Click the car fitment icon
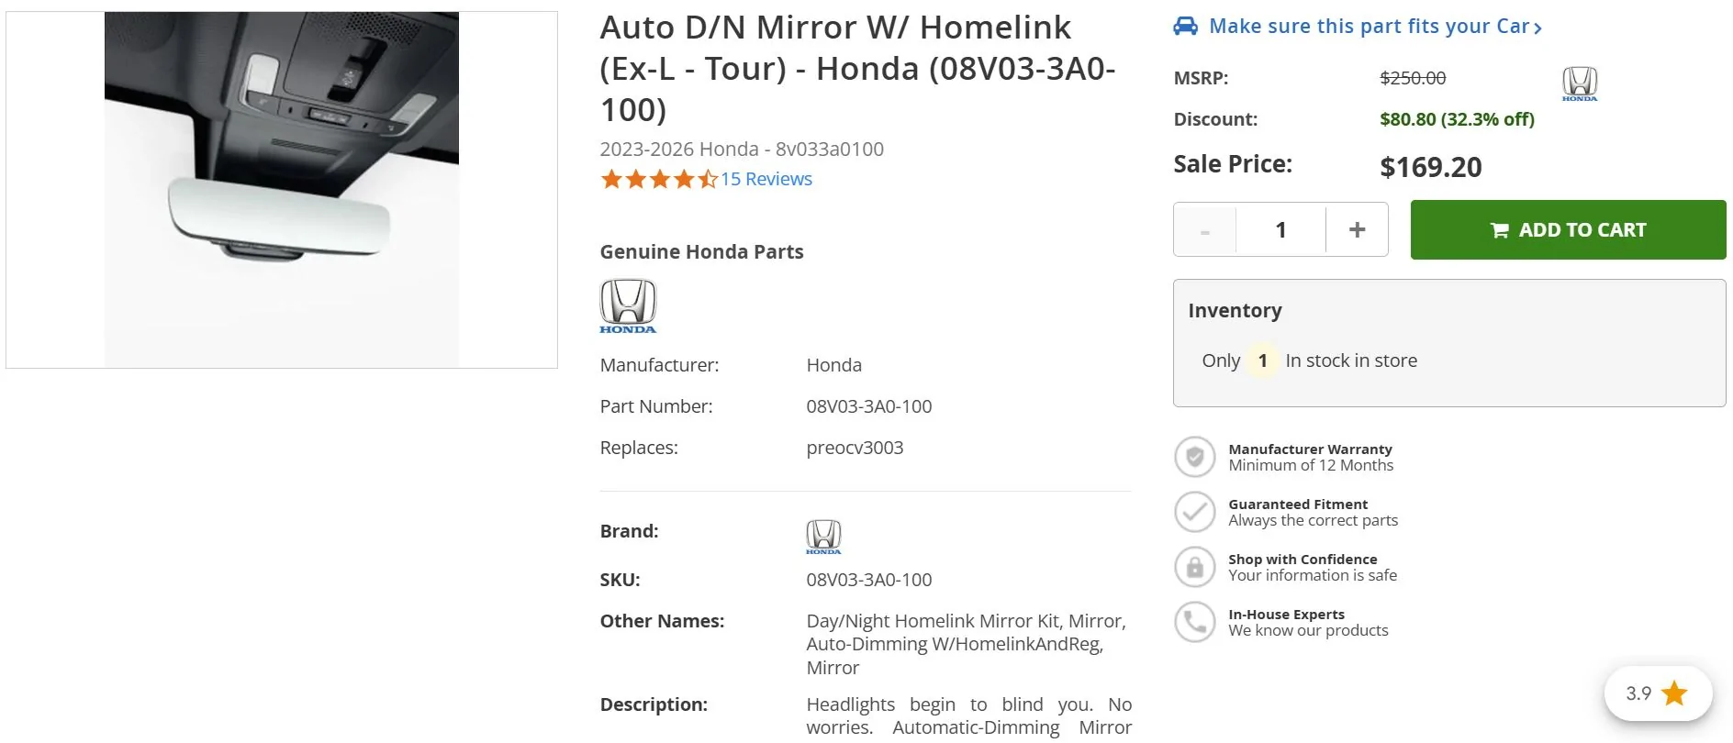This screenshot has width=1733, height=743. click(1185, 26)
